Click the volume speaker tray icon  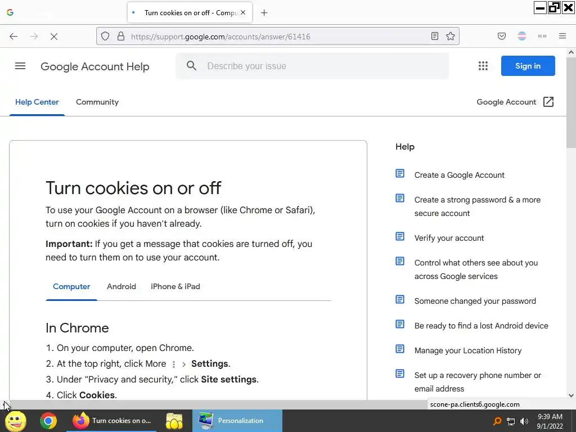[x=525, y=421]
